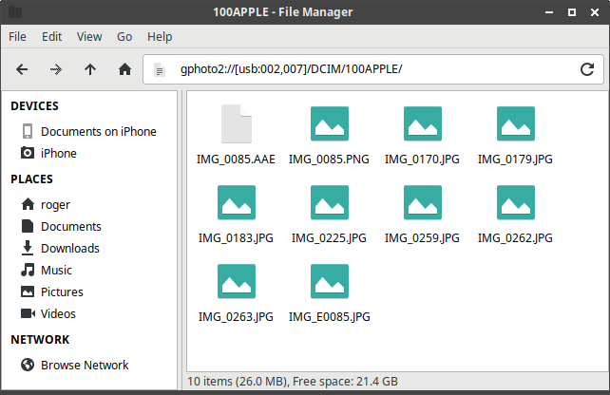This screenshot has width=610, height=395.
Task: Click the file name IMG_E0085.JPG
Action: (x=330, y=317)
